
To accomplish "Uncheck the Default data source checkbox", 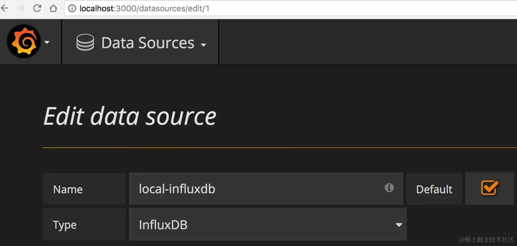I will pos(489,188).
